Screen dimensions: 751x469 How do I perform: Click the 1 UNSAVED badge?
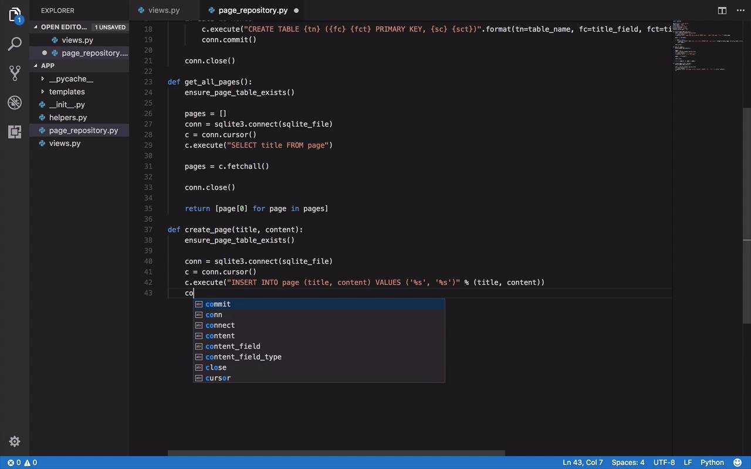click(x=110, y=27)
